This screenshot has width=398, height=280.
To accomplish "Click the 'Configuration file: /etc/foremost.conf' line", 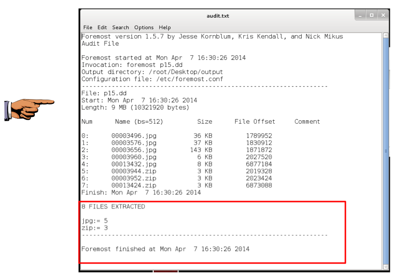I will [x=152, y=79].
